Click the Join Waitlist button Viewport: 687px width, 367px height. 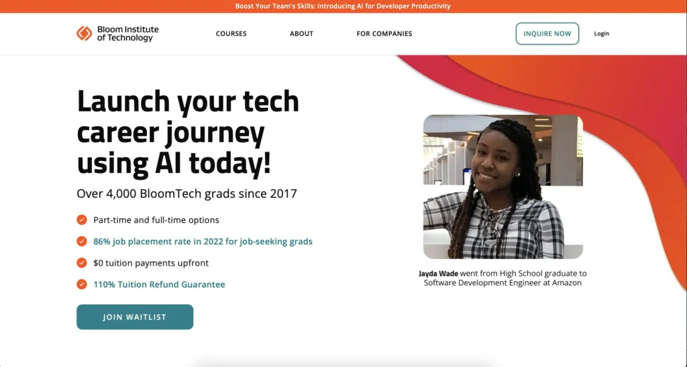(x=135, y=317)
